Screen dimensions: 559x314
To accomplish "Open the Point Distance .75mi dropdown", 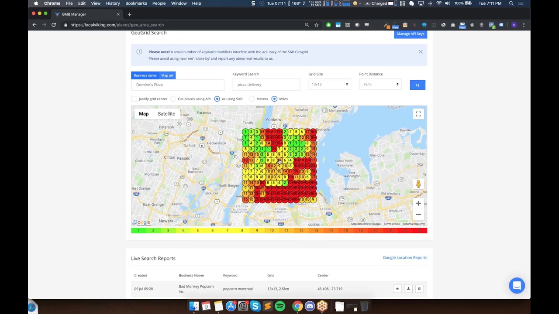I will [x=380, y=84].
